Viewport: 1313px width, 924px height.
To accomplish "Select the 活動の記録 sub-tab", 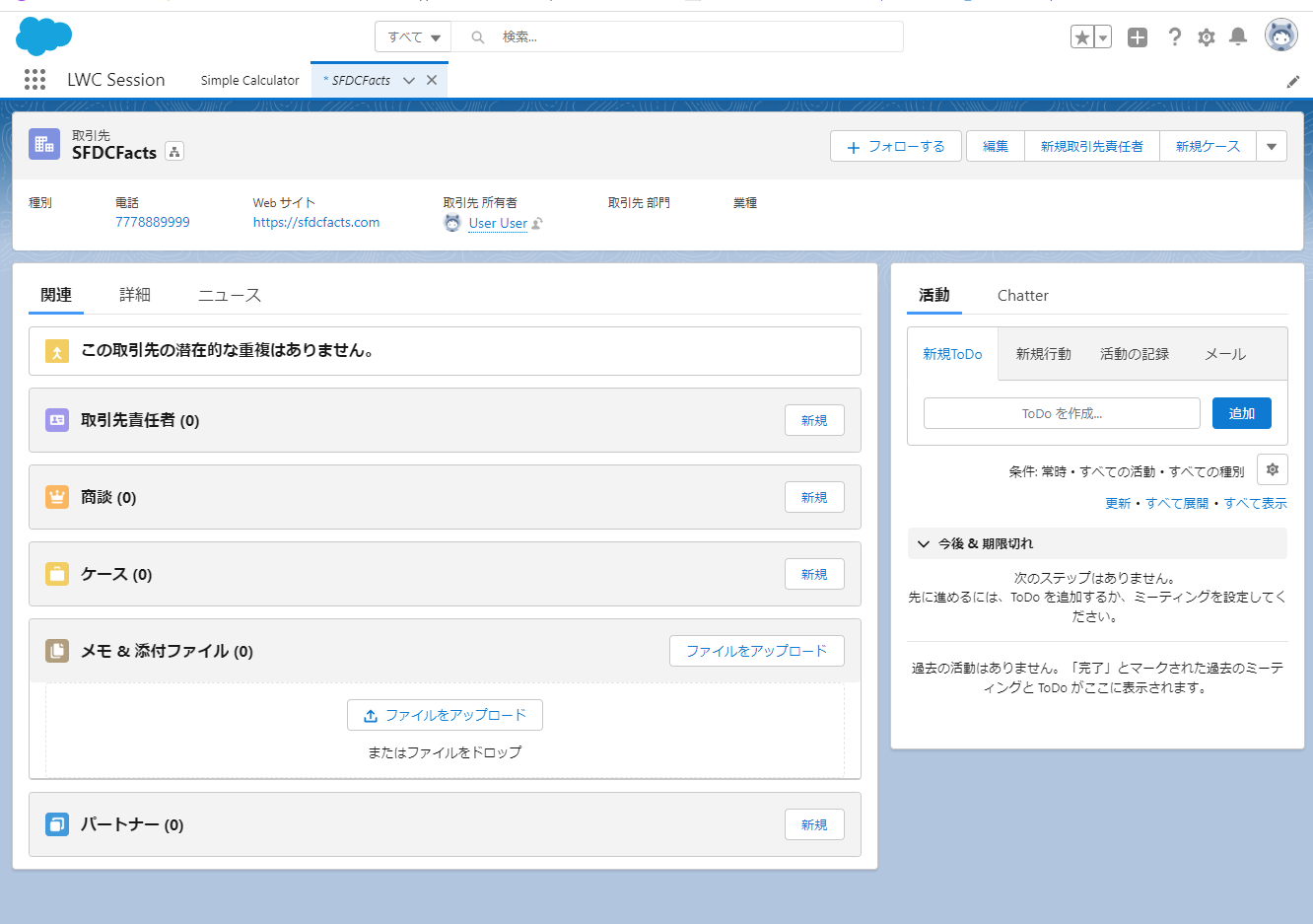I will (1135, 354).
